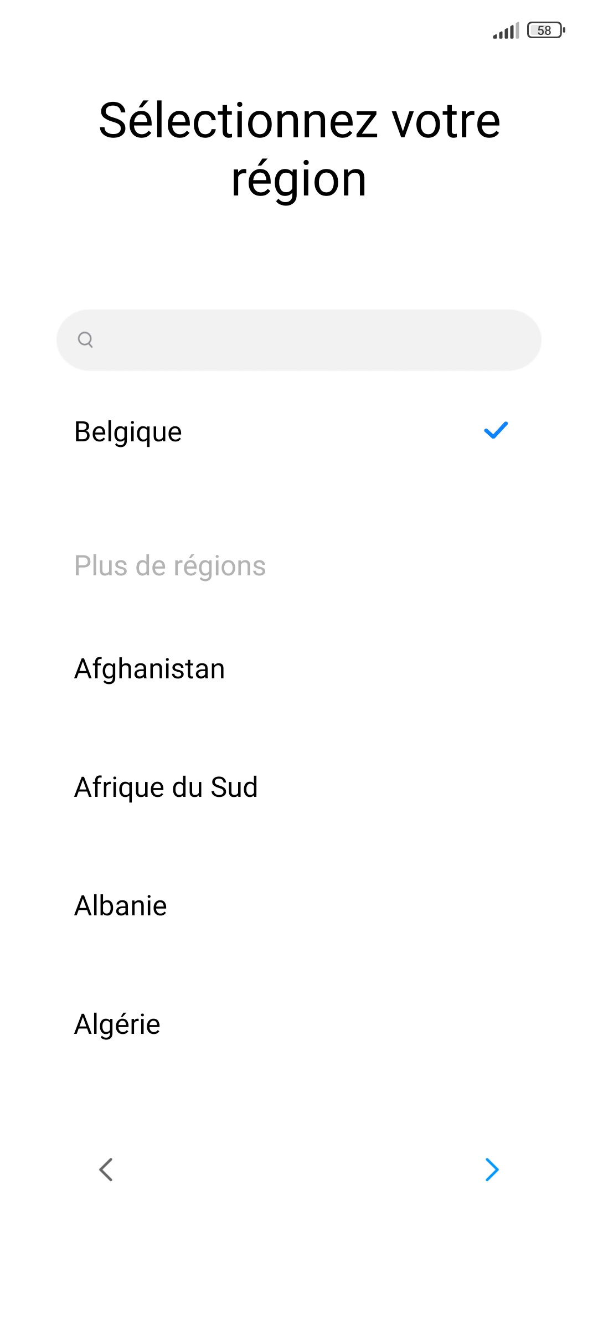Tap the word Sélectionnez in the heading

[x=239, y=121]
